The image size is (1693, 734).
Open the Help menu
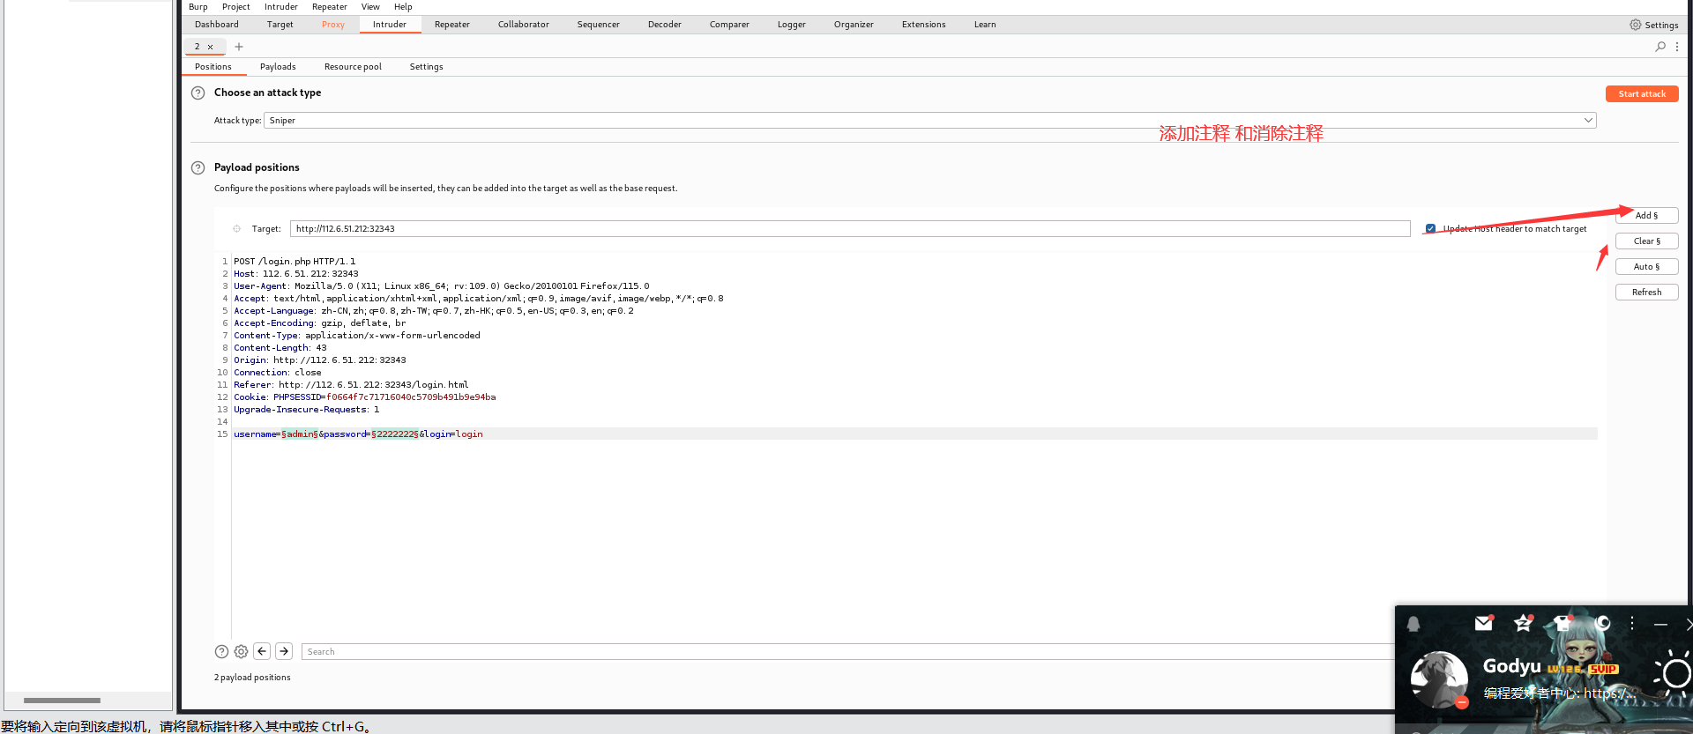coord(403,7)
